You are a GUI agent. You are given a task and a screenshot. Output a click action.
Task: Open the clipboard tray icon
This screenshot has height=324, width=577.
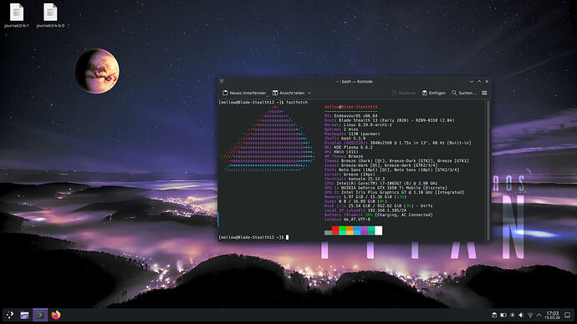494,315
